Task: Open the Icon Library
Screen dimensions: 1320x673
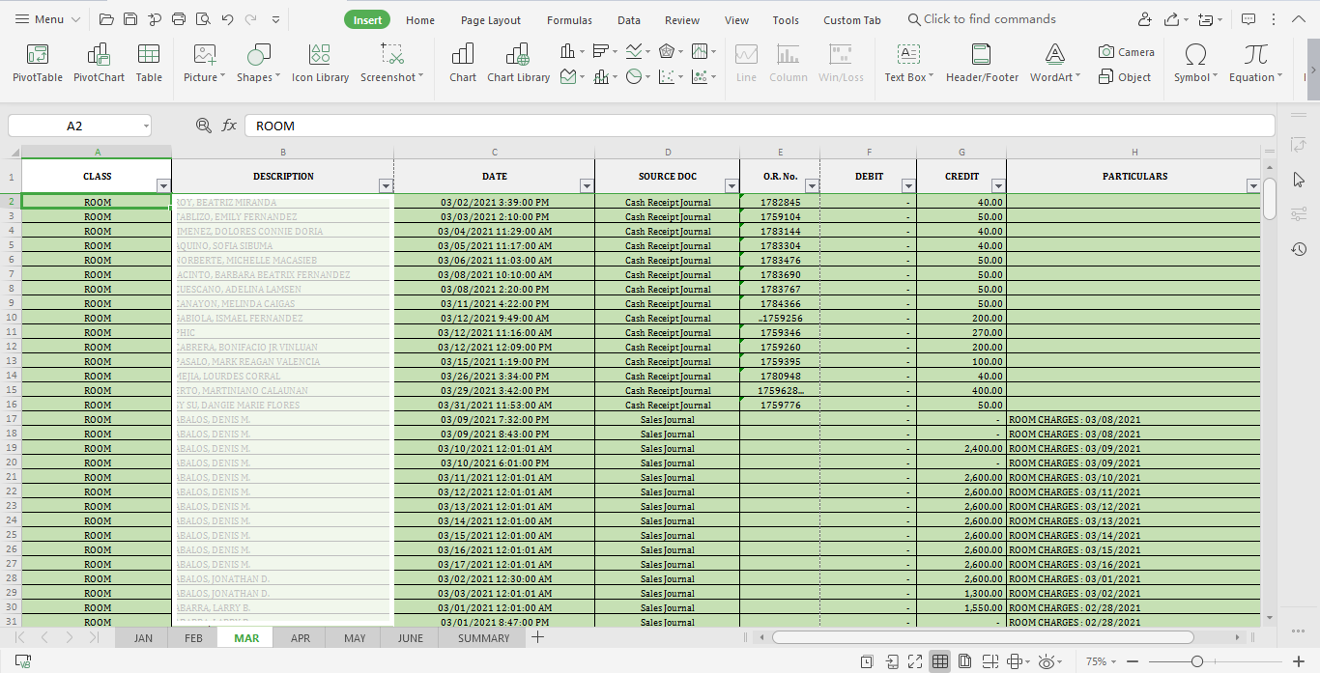Action: click(x=320, y=64)
